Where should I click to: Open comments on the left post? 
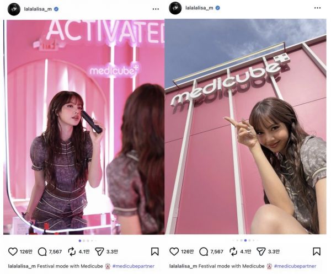42,251
